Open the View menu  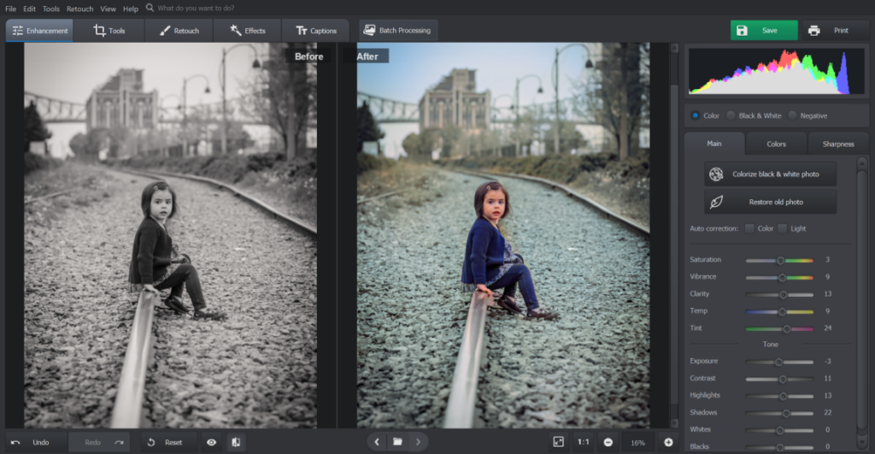pos(108,9)
